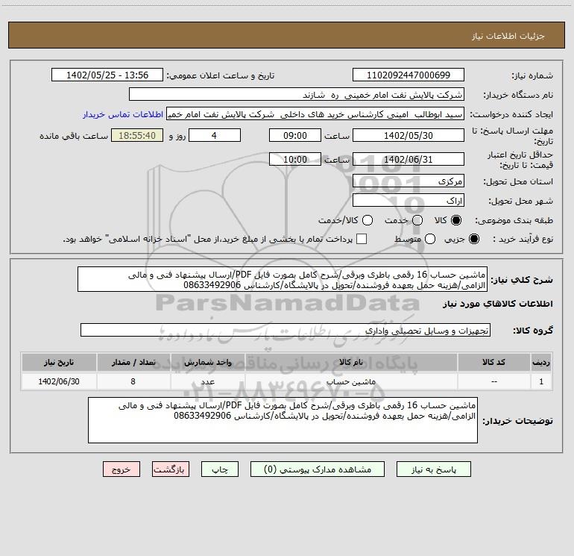The image size is (574, 556).
Task: Click the توضیحات خریدار field label
Action: [517, 421]
